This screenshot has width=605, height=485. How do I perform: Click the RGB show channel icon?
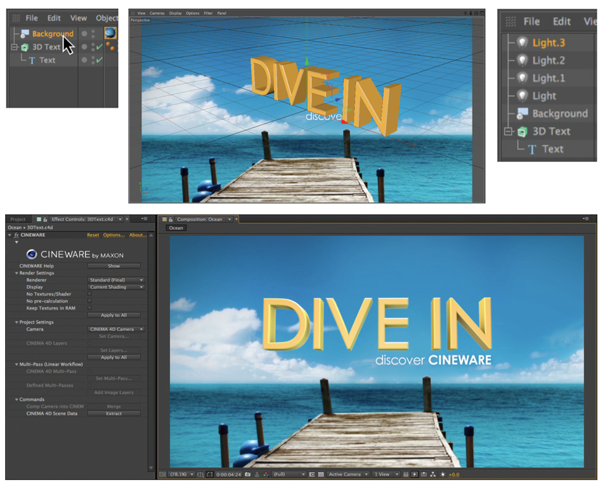pyautogui.click(x=266, y=475)
